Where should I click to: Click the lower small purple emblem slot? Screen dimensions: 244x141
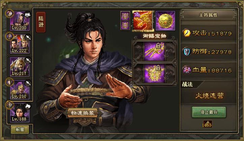click(125, 26)
